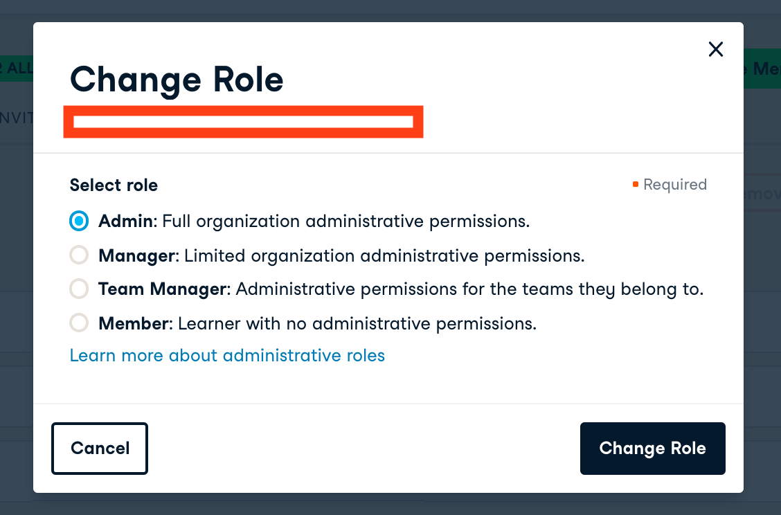Click the Change Role dialog heading
The height and width of the screenshot is (515, 781).
point(177,80)
